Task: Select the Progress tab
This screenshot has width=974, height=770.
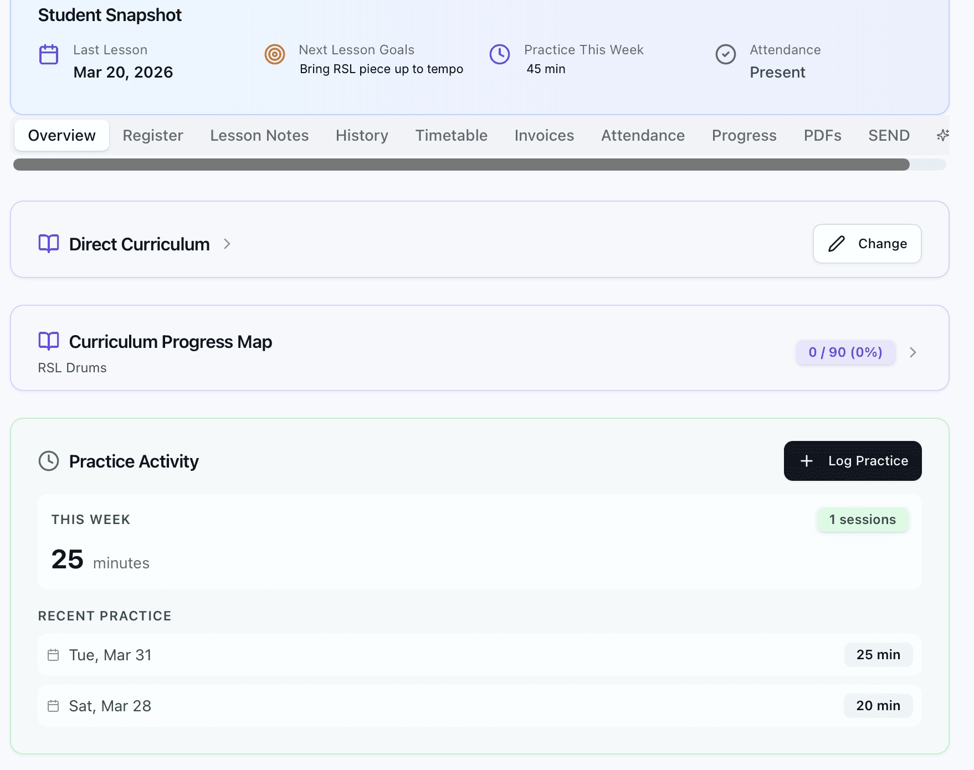Action: tap(744, 135)
